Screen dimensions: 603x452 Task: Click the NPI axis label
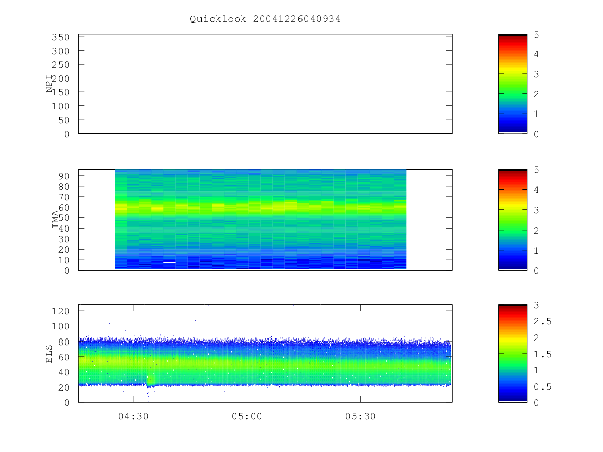coord(49,84)
